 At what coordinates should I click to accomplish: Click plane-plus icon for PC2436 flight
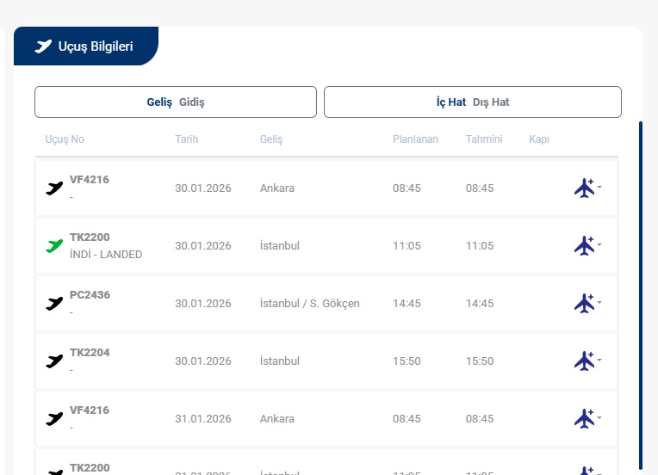[x=584, y=303]
